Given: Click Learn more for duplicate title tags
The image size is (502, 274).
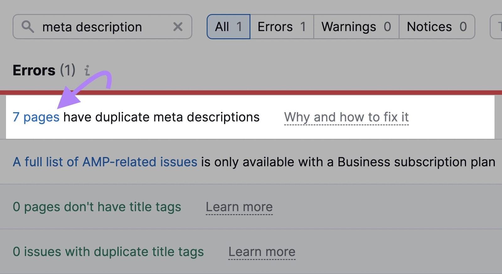Looking at the screenshot, I should coord(262,252).
